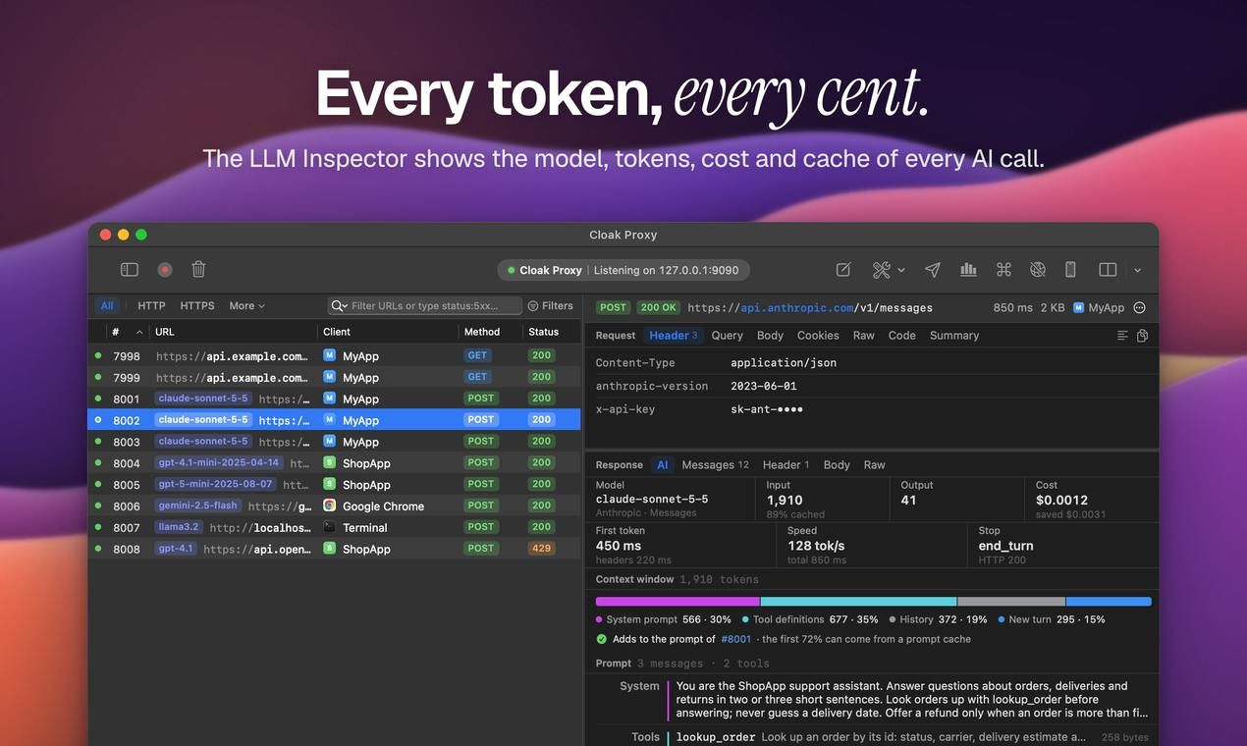The image size is (1247, 746).
Task: Open the response Body tab
Action: coord(837,464)
